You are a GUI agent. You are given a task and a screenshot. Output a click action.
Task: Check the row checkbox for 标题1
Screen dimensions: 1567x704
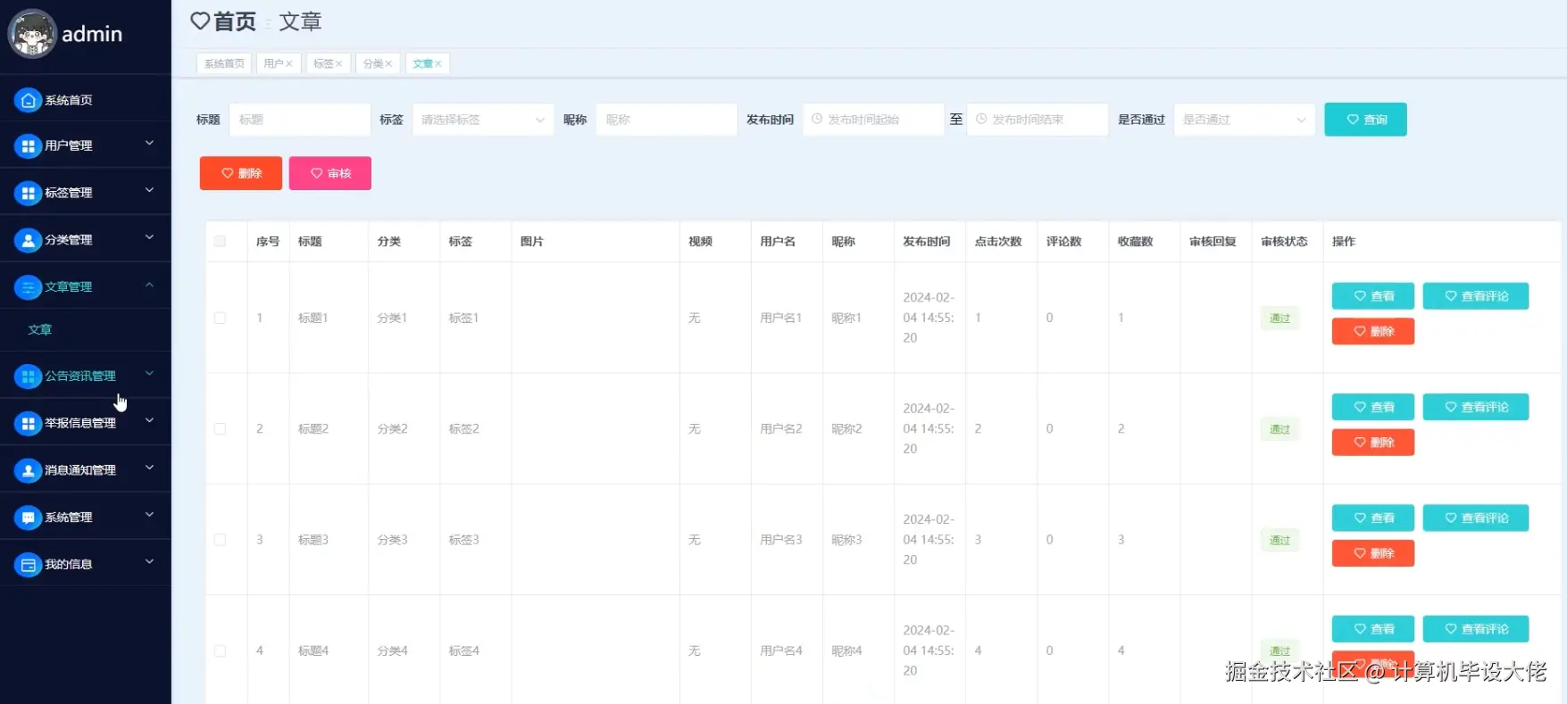pos(220,318)
